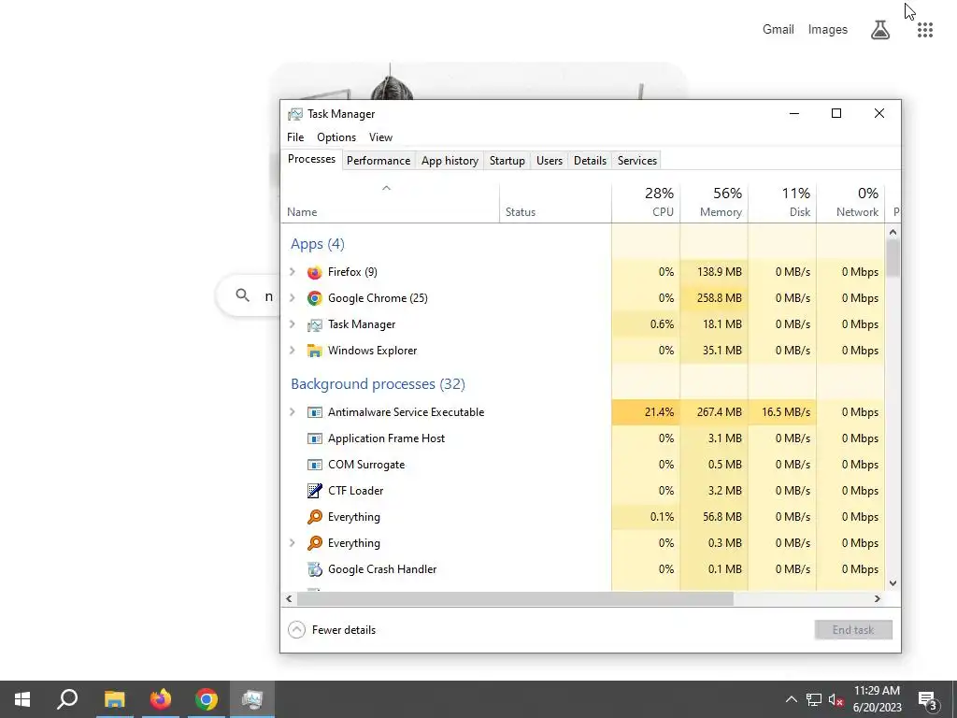Click the Task Manager taskbar icon

[252, 699]
